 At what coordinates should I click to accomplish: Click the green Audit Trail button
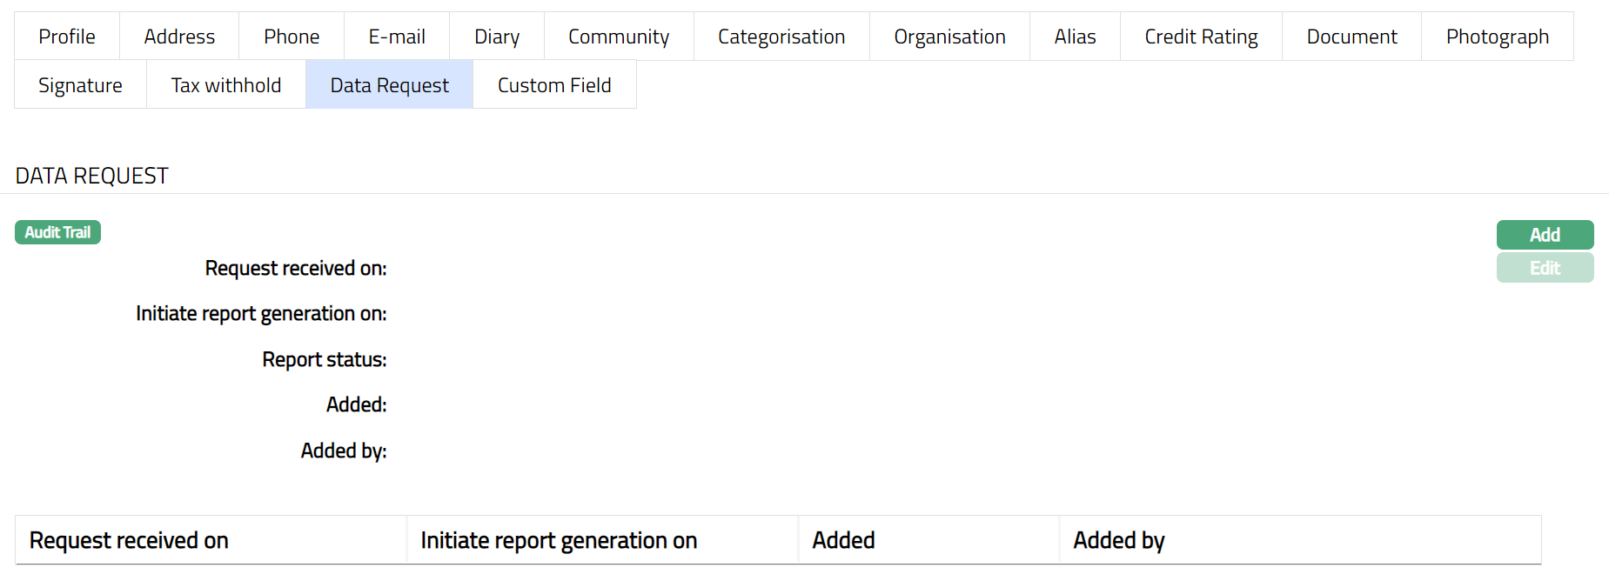point(57,232)
